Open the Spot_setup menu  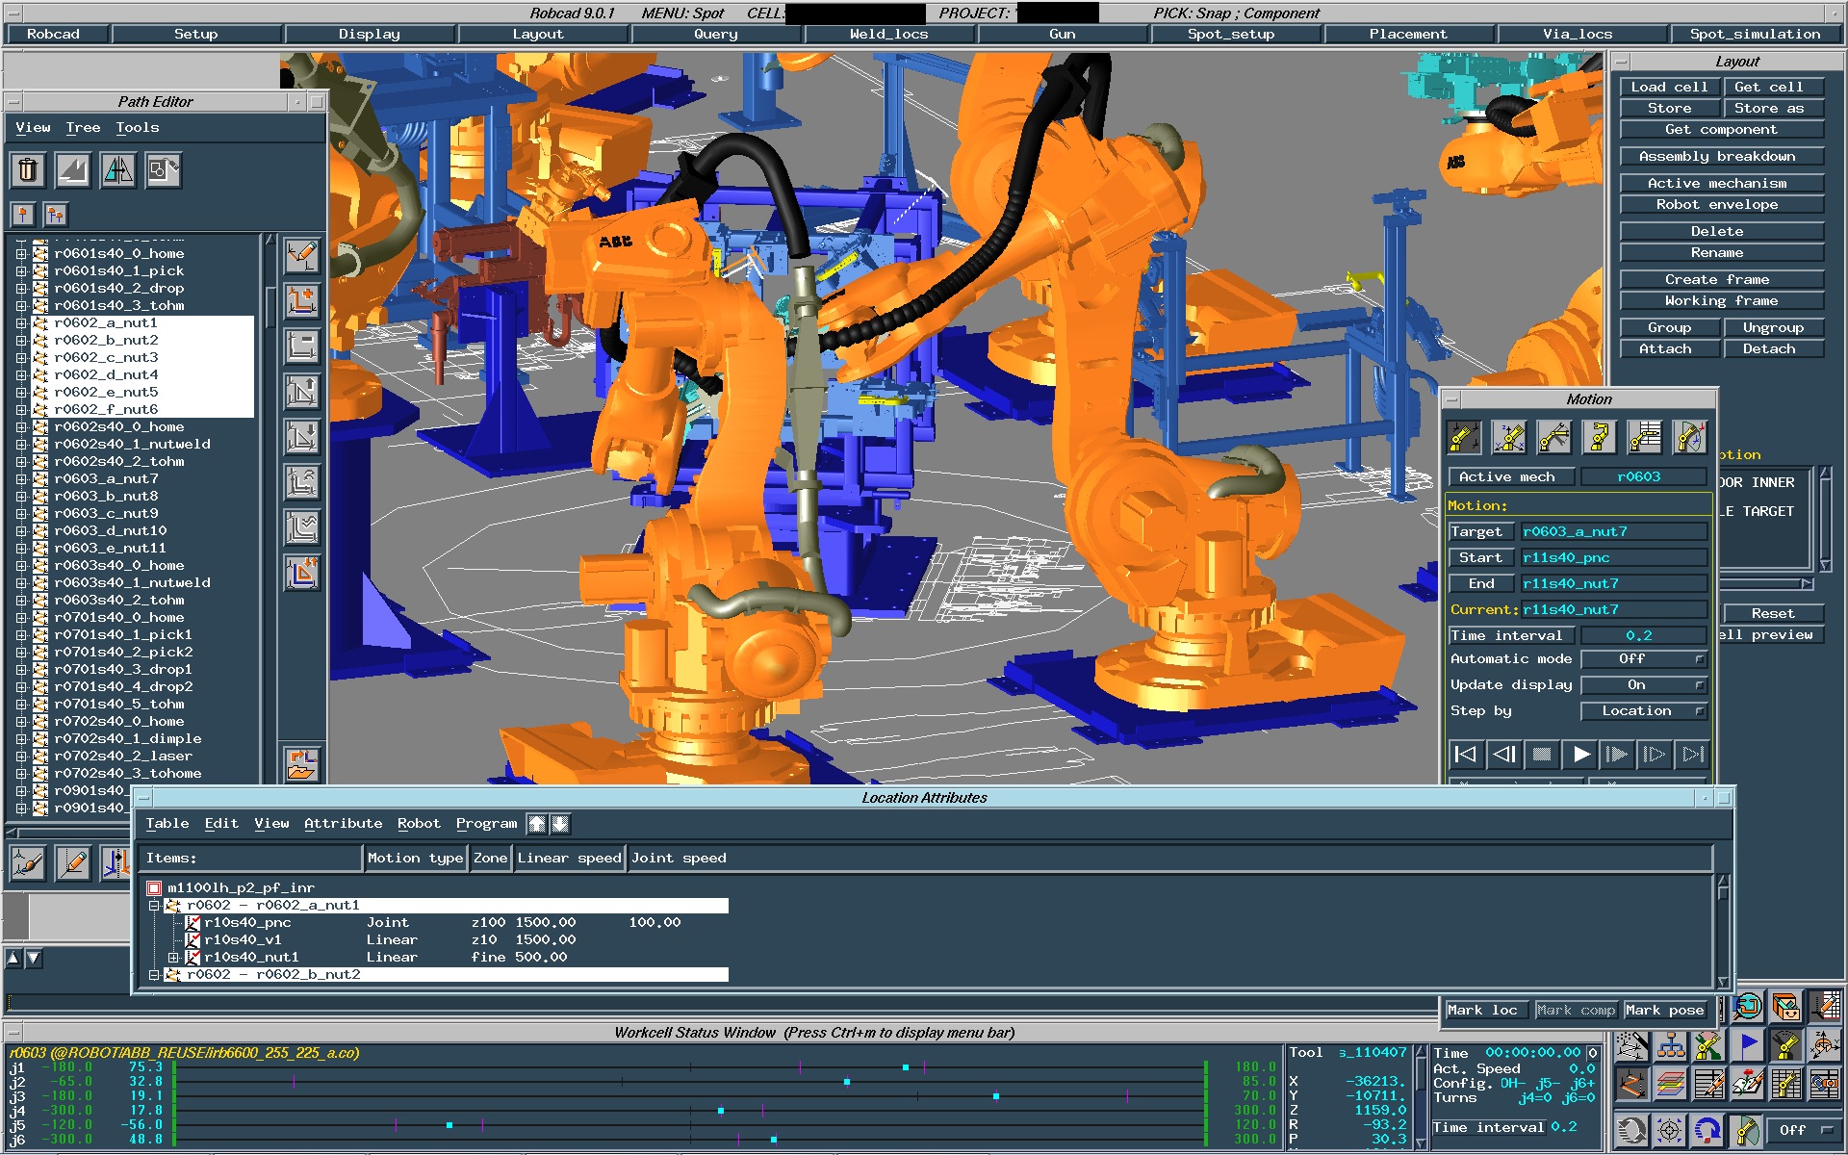point(1231,34)
